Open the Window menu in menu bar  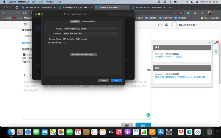click(x=50, y=2)
